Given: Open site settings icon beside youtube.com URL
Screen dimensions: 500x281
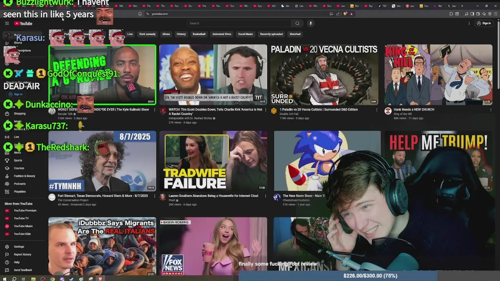Looking at the screenshot, I should pos(148,14).
